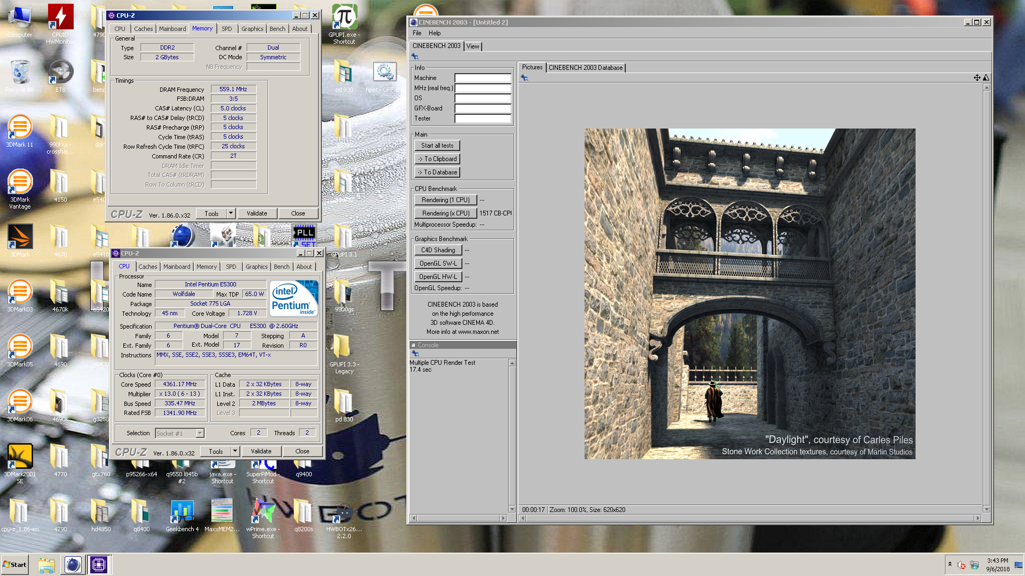Viewport: 1025px width, 576px height.
Task: Open the Tools dropdown arrow in upper CPU-Z
Action: click(231, 213)
